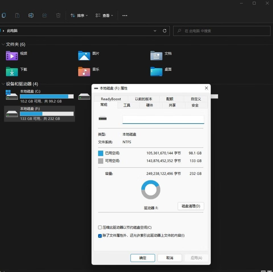Click the Paste icon in toolbar
This screenshot has height=272, width=273.
[x=17, y=15]
